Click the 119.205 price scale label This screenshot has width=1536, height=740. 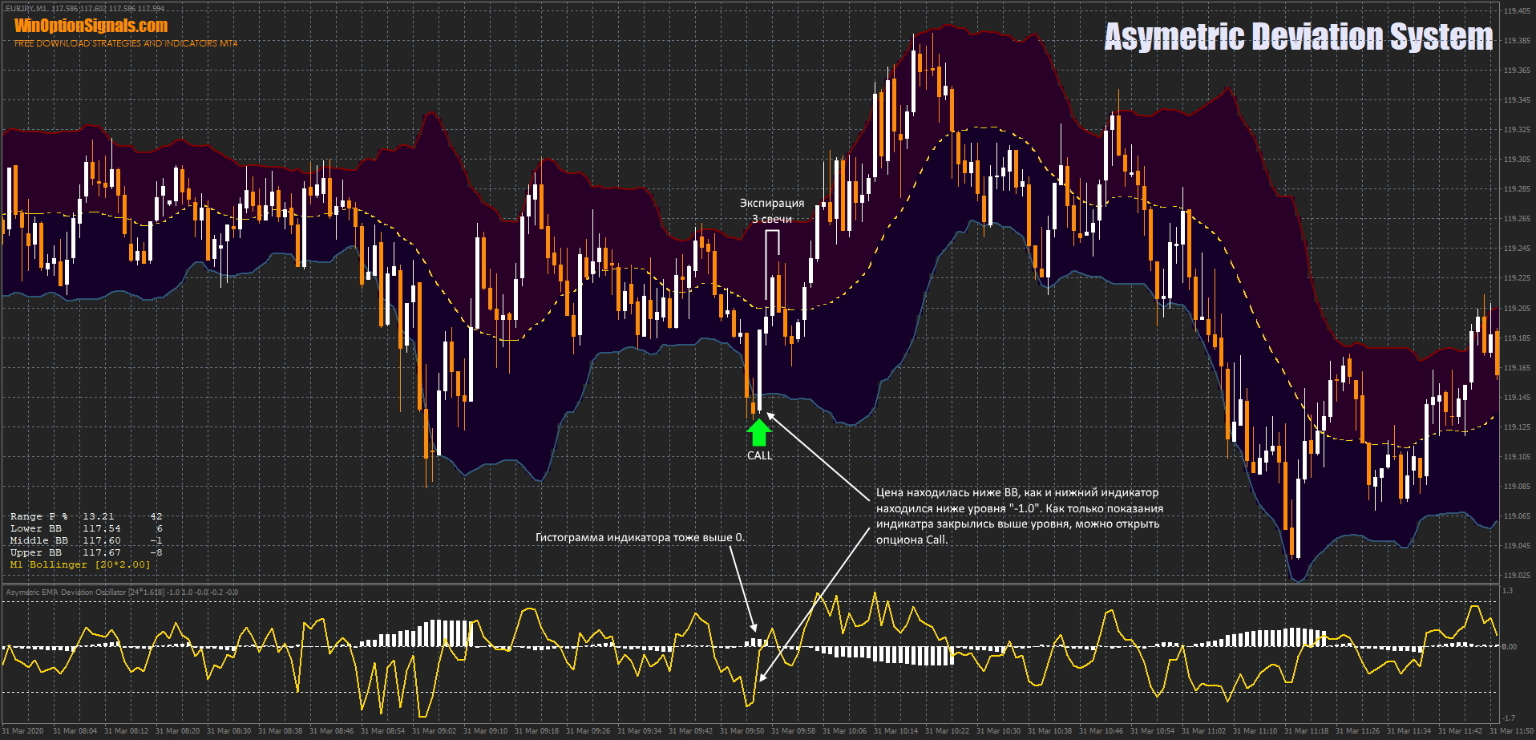(1516, 308)
